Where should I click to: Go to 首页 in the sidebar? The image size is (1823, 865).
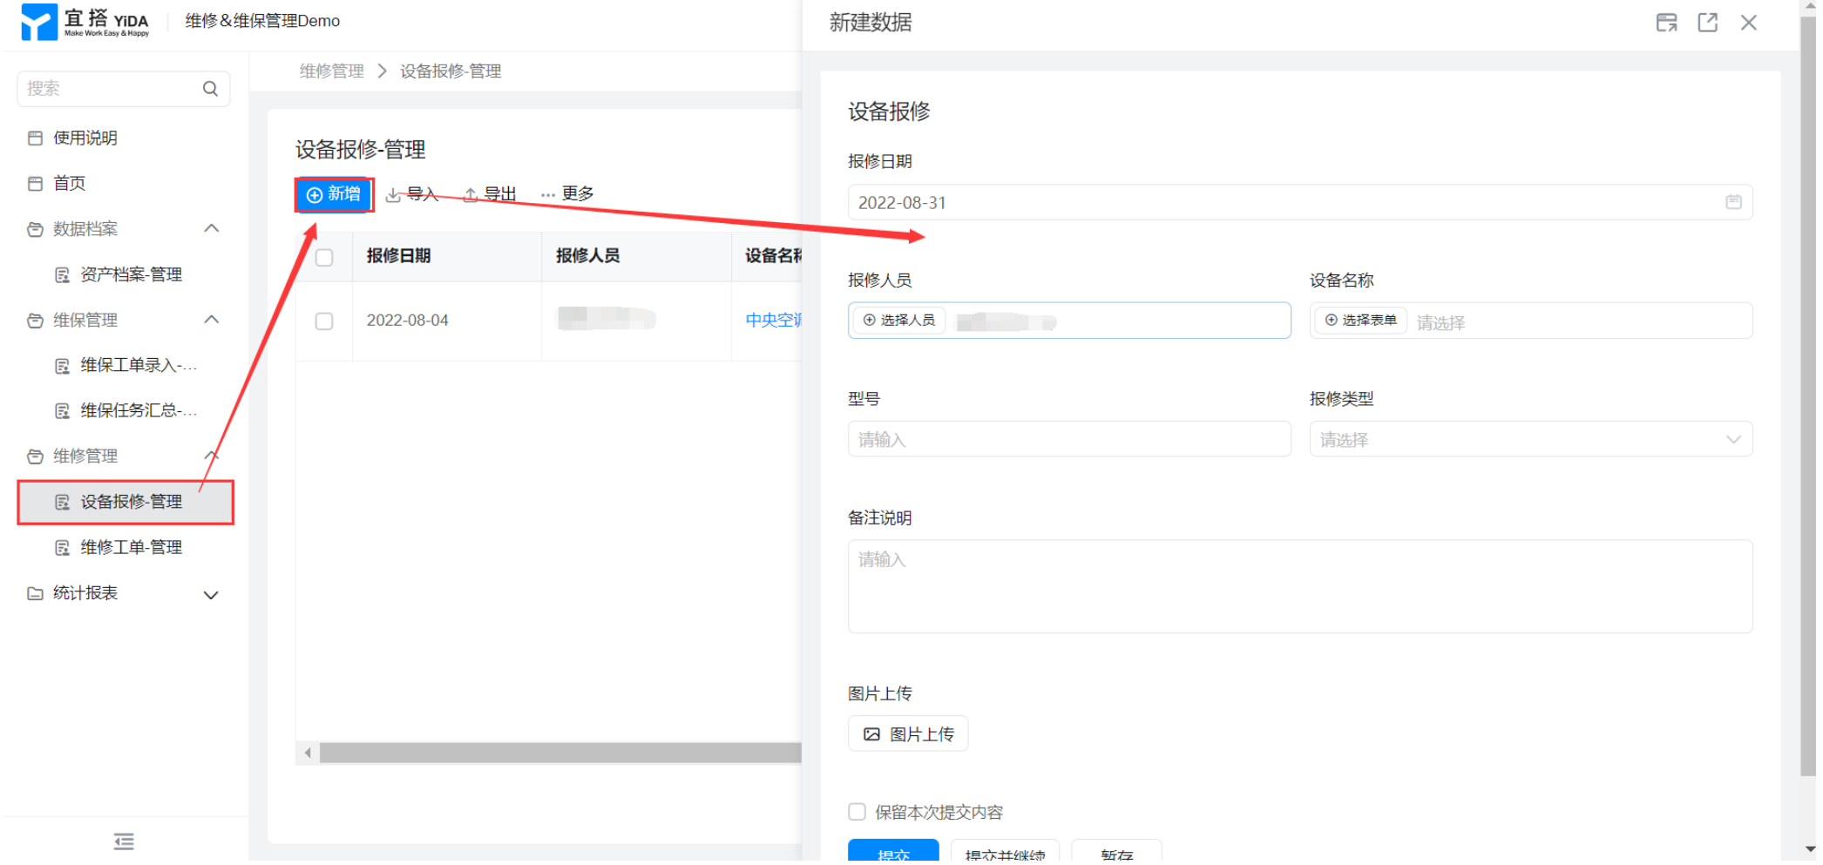(70, 184)
